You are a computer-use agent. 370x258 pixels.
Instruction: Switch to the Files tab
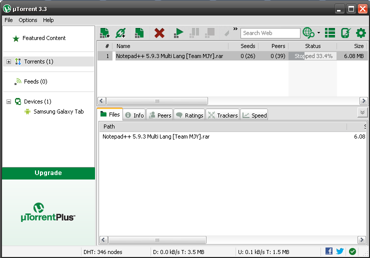(110, 114)
